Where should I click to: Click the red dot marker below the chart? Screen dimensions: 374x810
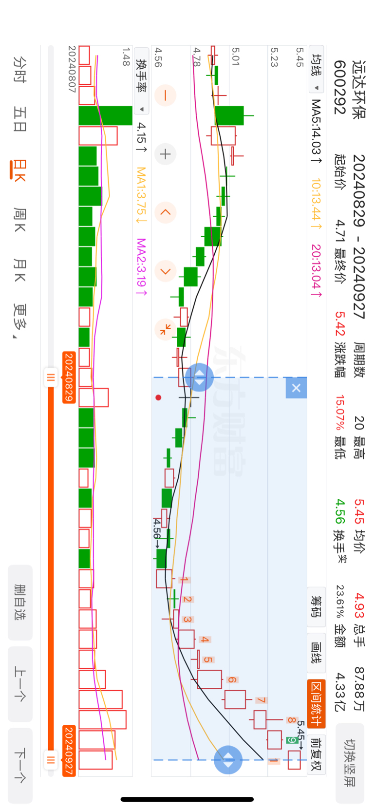point(158,397)
